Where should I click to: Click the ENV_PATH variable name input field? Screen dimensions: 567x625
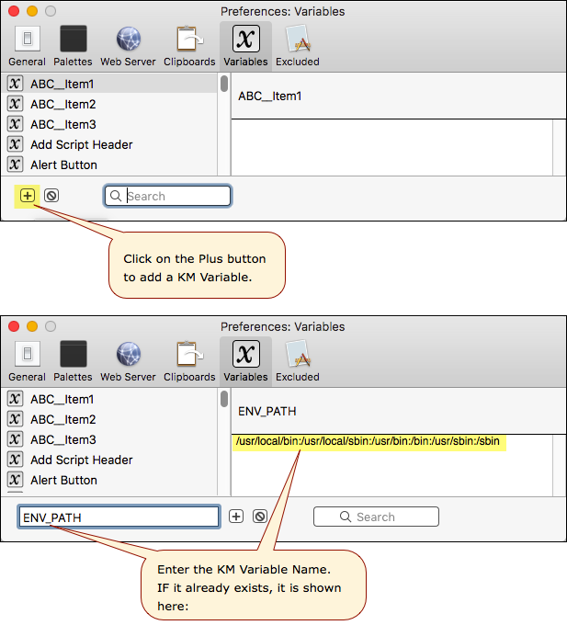119,517
